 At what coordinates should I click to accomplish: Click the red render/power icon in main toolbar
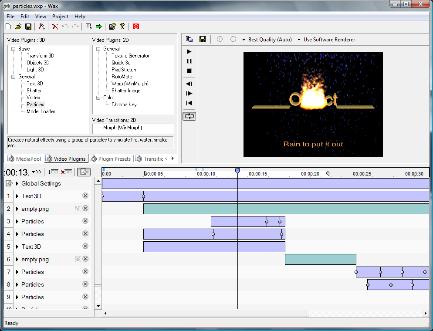tap(136, 27)
